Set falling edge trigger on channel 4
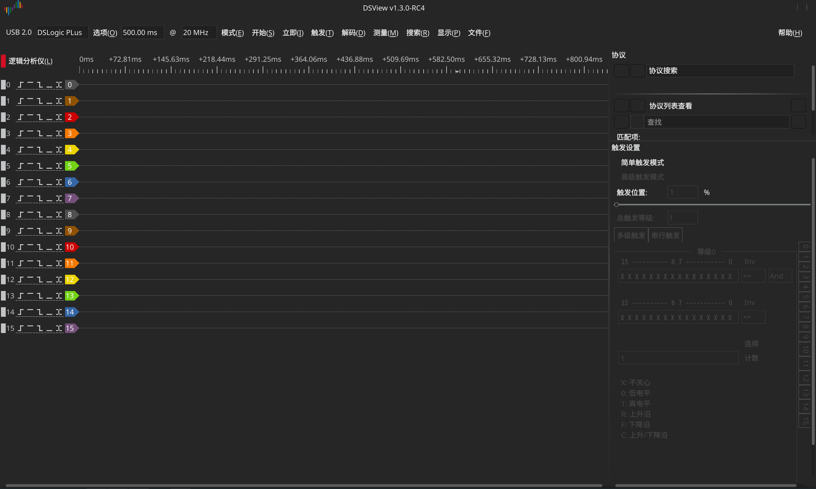 pos(40,150)
